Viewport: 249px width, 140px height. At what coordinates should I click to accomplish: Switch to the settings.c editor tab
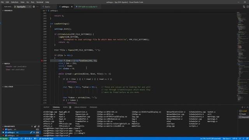click(65, 7)
